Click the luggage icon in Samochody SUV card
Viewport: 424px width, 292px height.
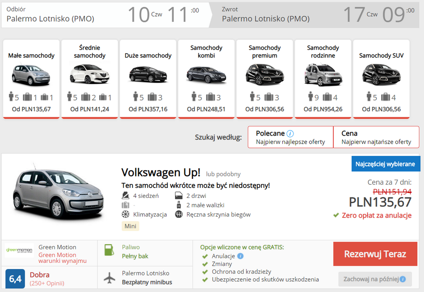[385, 97]
